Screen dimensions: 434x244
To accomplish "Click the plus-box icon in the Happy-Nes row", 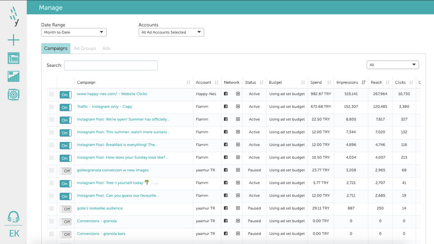I will (x=238, y=94).
